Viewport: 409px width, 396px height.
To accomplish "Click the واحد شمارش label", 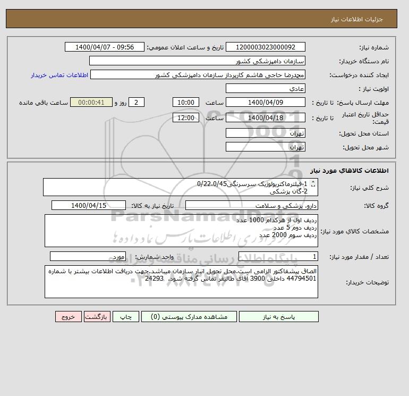I will point(154,257).
